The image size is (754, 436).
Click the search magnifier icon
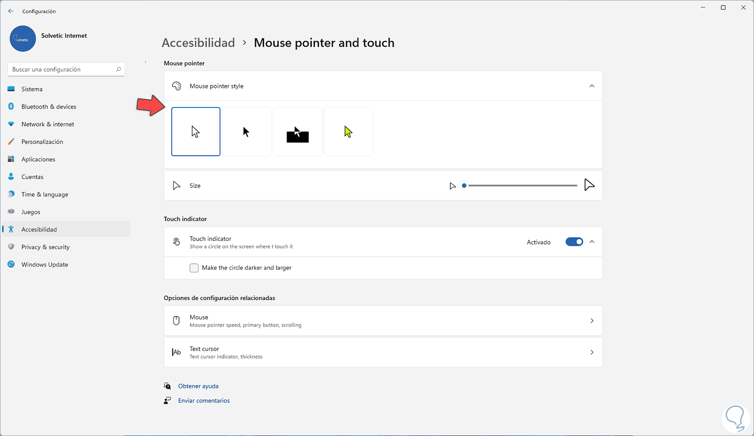119,69
